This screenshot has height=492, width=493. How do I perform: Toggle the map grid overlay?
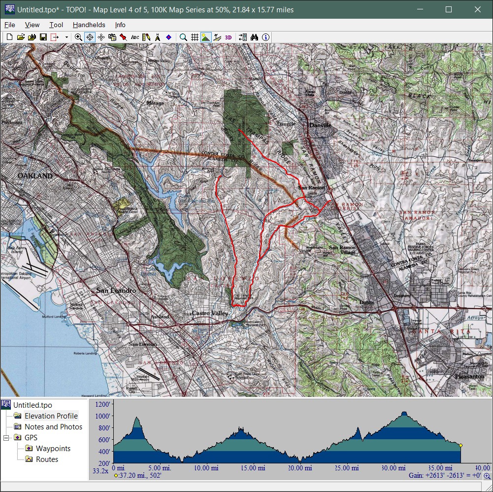coord(195,37)
